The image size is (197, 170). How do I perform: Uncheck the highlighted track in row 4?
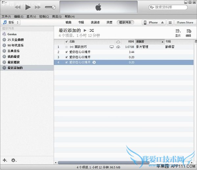(67, 62)
